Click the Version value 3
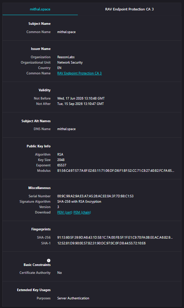This screenshot has height=308, width=184. 58,207
